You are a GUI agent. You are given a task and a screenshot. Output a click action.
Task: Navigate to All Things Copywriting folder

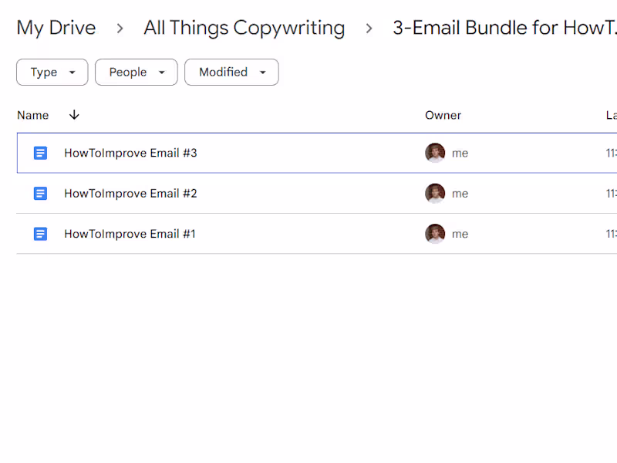[x=244, y=29]
